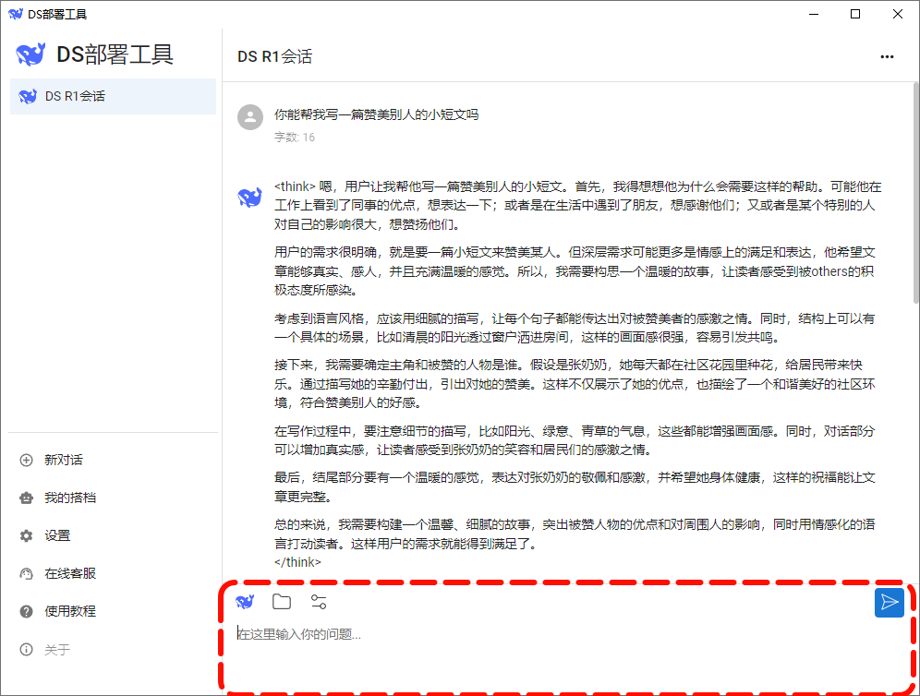Click paragraph starting 考虑到语言风格
The image size is (920, 696).
[575, 328]
